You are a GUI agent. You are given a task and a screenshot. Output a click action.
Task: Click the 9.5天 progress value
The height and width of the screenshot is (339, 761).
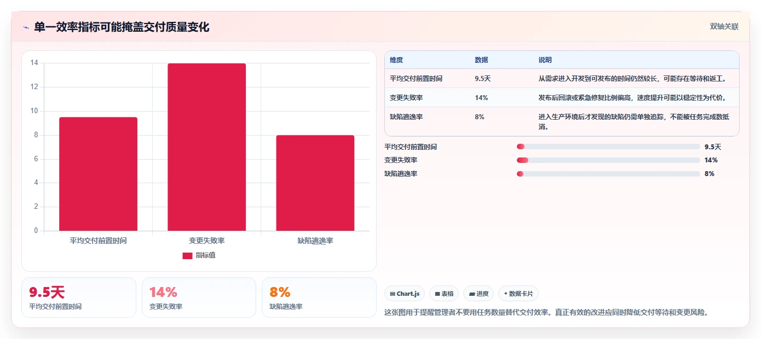713,147
